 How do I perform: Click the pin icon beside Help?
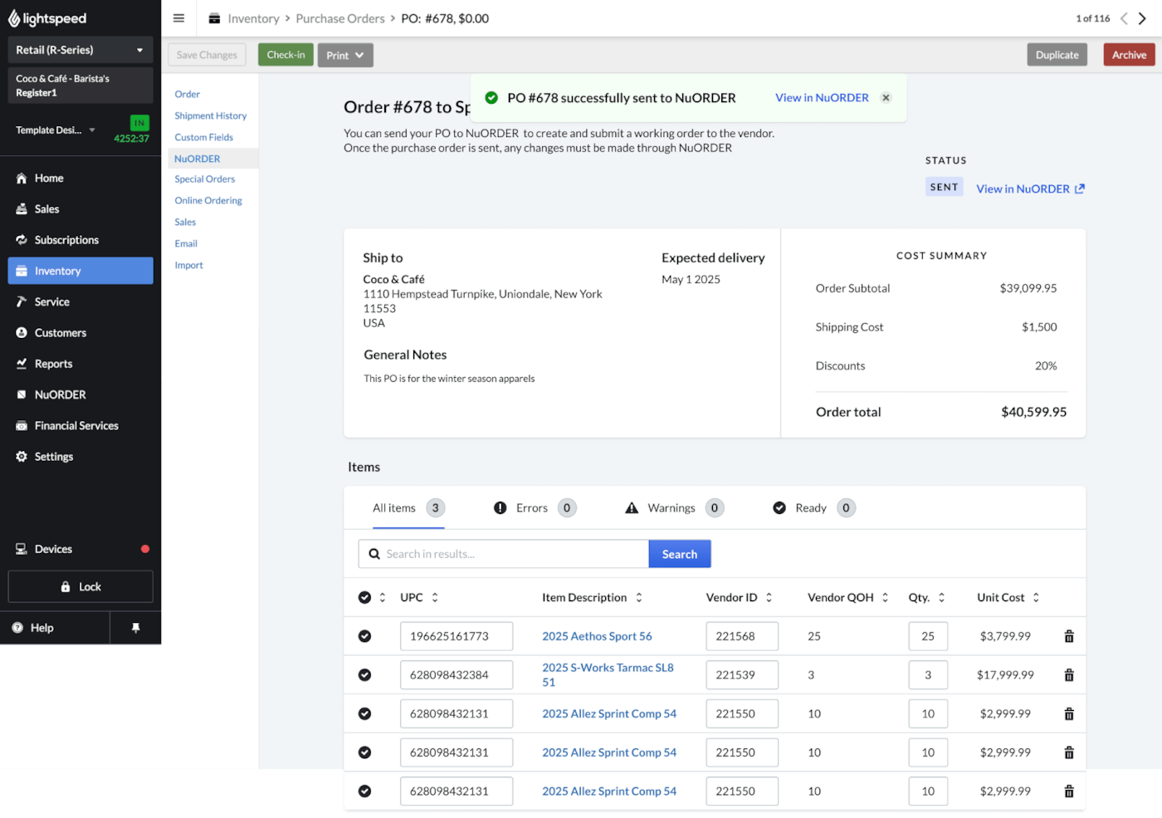[x=135, y=628]
